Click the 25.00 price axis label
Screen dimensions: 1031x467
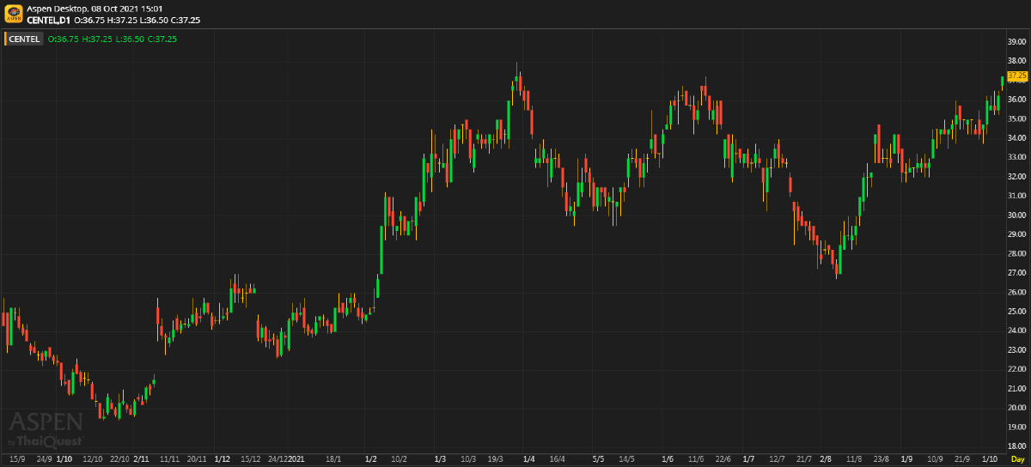(1017, 312)
